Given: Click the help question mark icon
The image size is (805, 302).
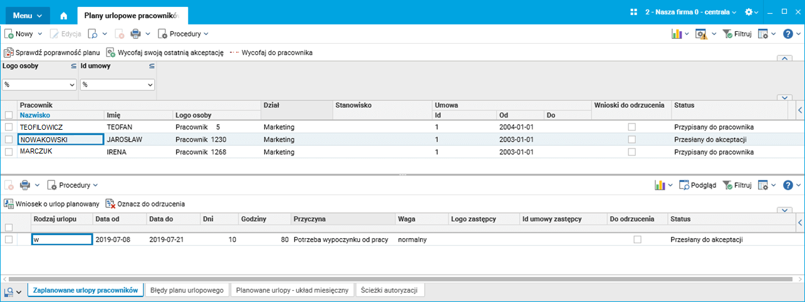Looking at the screenshot, I should click(x=788, y=34).
